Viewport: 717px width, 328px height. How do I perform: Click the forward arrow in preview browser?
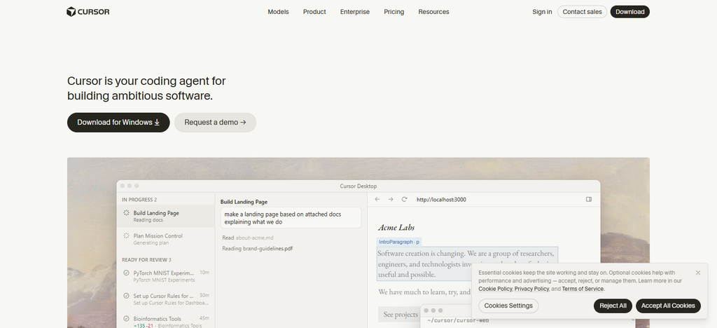pos(391,200)
